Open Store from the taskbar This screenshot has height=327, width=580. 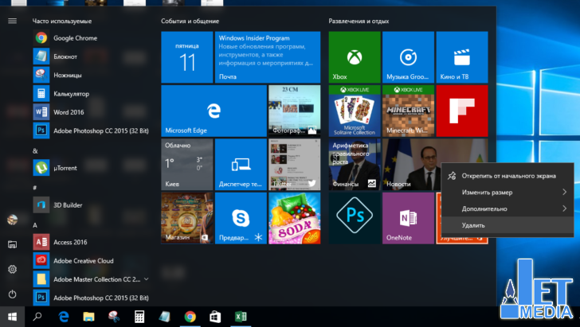point(215,317)
